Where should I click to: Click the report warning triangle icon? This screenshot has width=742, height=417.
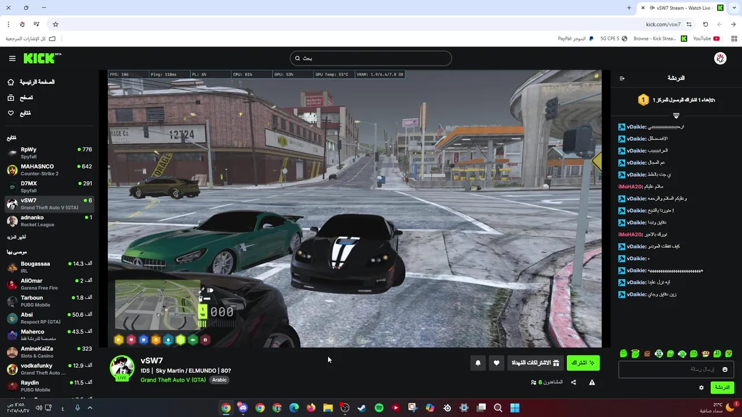point(592,382)
